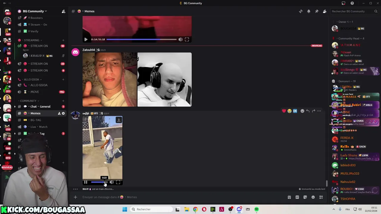Open the black-and-white headphones image
The height and width of the screenshot is (214, 381).
pyautogui.click(x=165, y=80)
